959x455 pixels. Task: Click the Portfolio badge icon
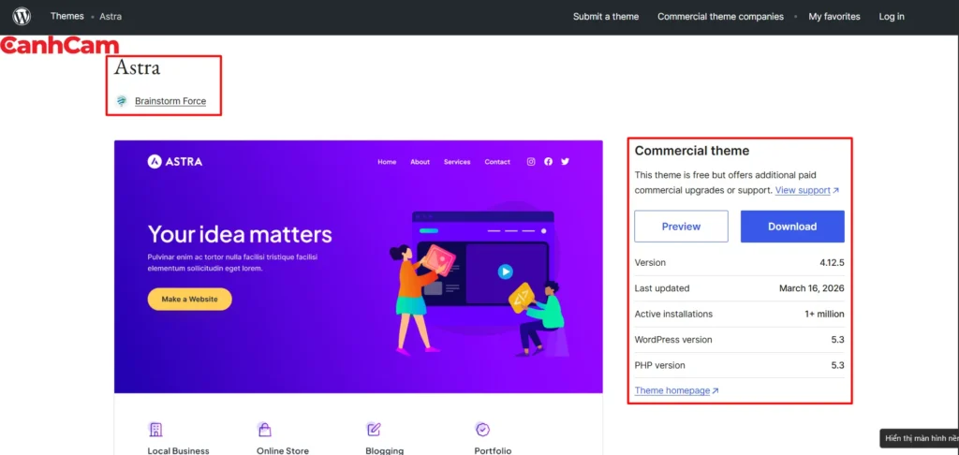pyautogui.click(x=482, y=430)
